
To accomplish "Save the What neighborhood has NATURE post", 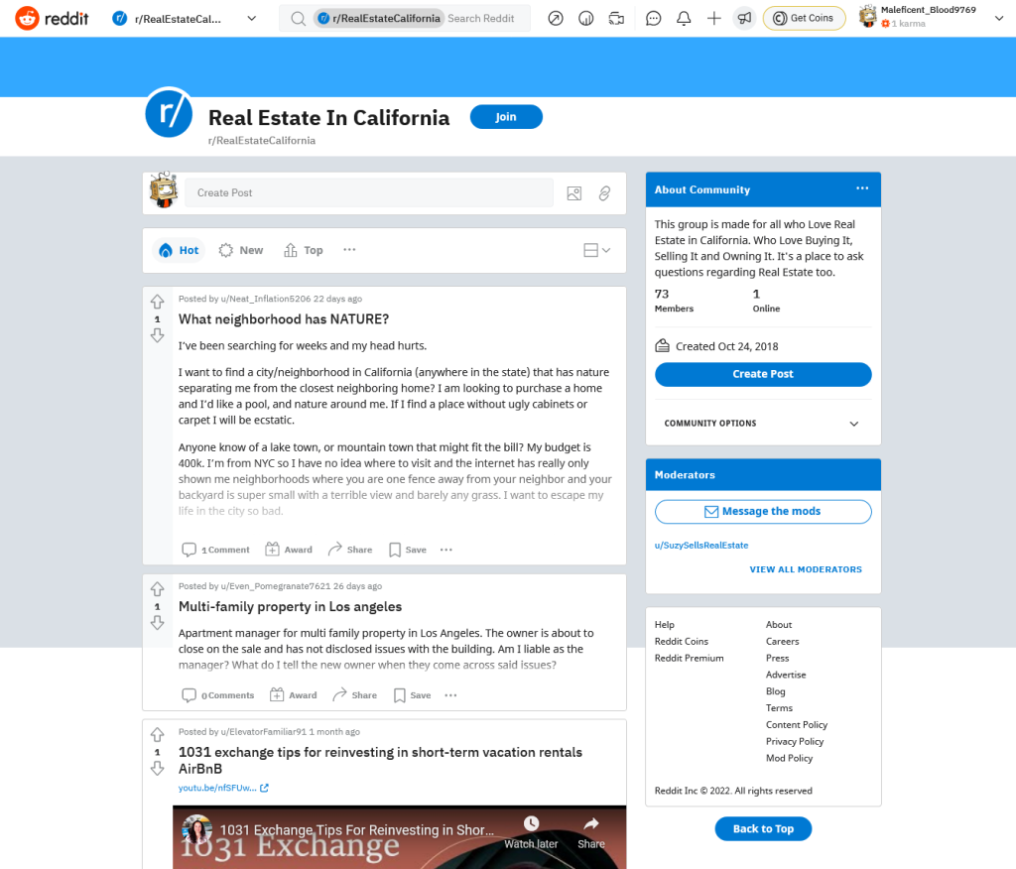I will coord(408,550).
